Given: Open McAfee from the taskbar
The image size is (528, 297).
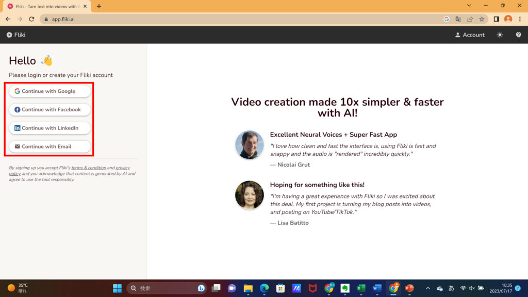Looking at the screenshot, I should 313,288.
